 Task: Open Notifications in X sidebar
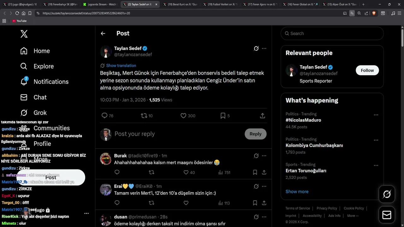tap(44, 82)
